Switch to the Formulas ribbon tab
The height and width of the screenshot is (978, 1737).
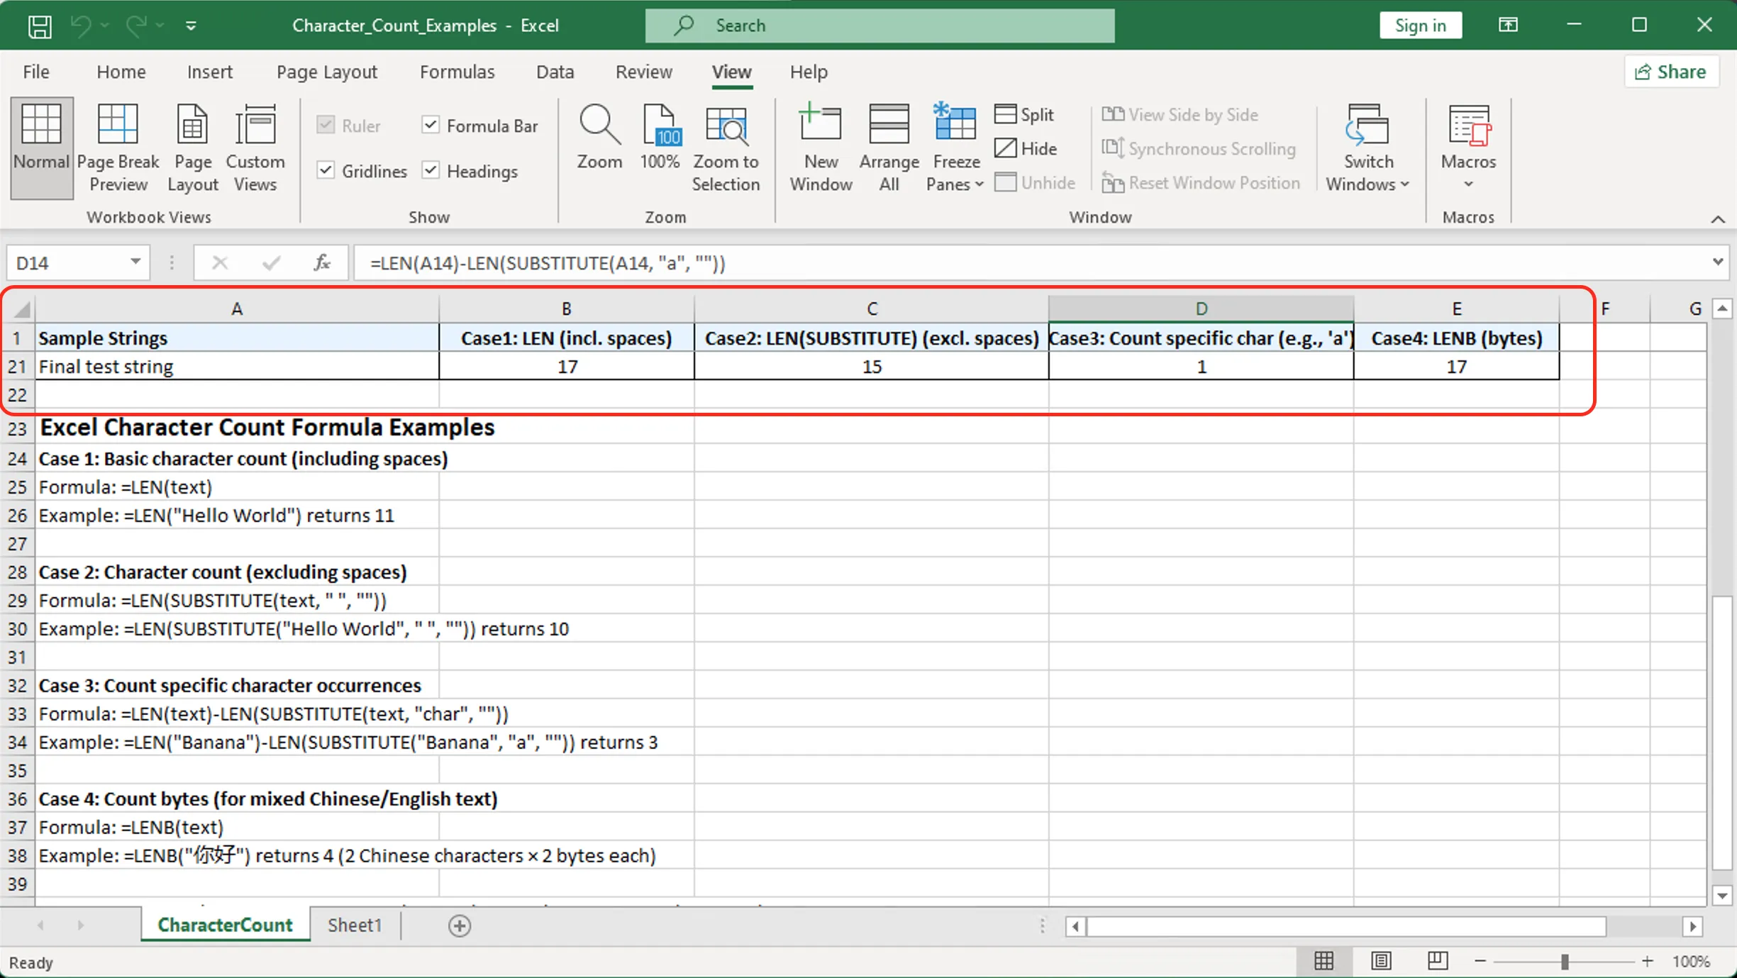(457, 72)
